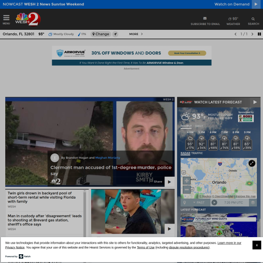Play video on teen in black shirt thumbnail
This screenshot has height=263, width=263.
click(169, 229)
